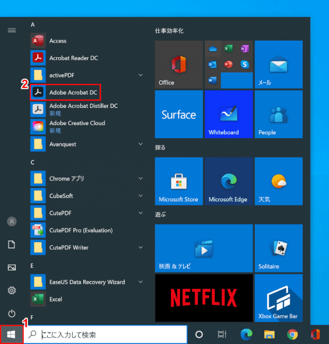Launch CutePDF Pro (Evaluation)
The image size is (329, 344).
(x=87, y=230)
